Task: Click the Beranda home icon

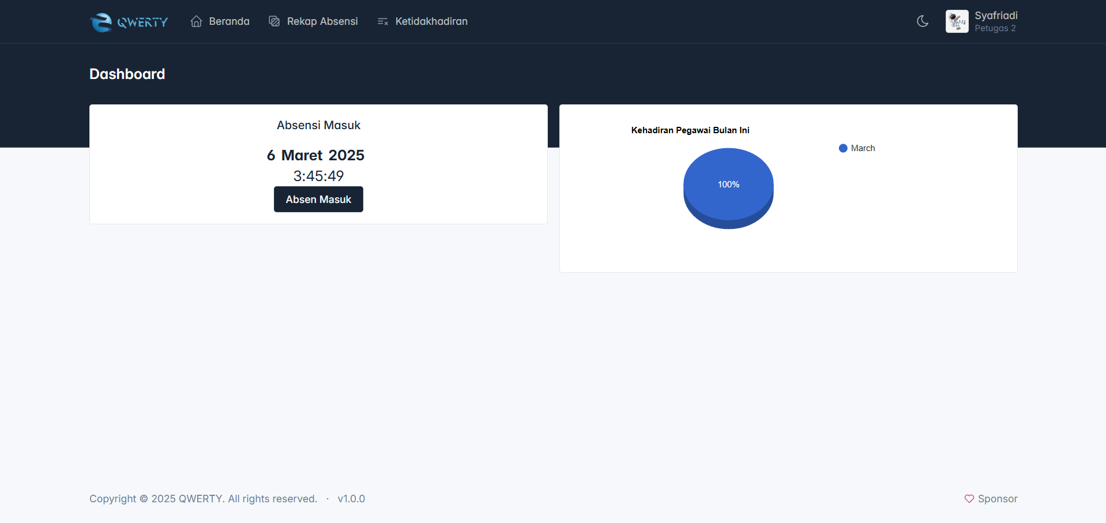Action: point(197,21)
